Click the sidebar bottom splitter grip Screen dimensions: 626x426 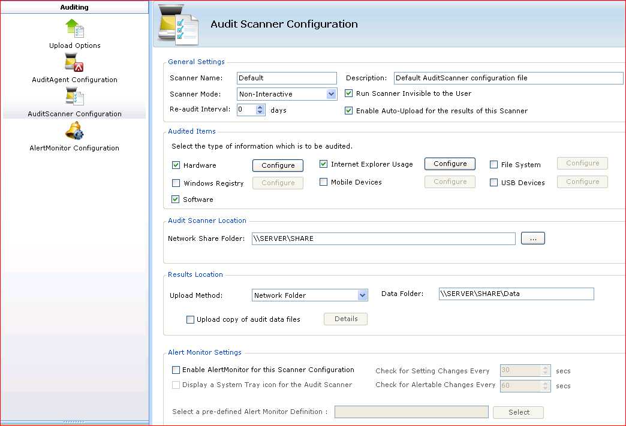(x=74, y=422)
